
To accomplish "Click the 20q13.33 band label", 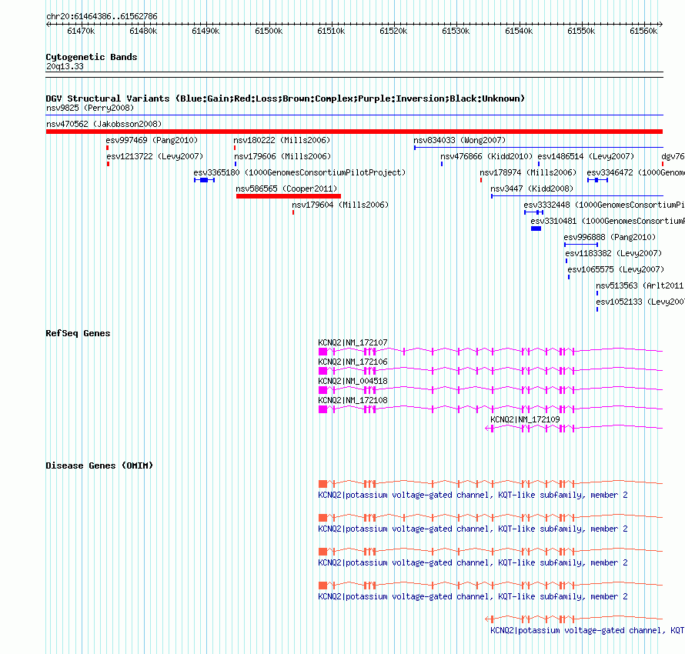I will click(x=65, y=66).
